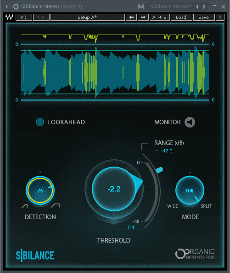This screenshot has height=273, width=230.
Task: Open the plugin options arrow menu
Action: coord(7,6)
